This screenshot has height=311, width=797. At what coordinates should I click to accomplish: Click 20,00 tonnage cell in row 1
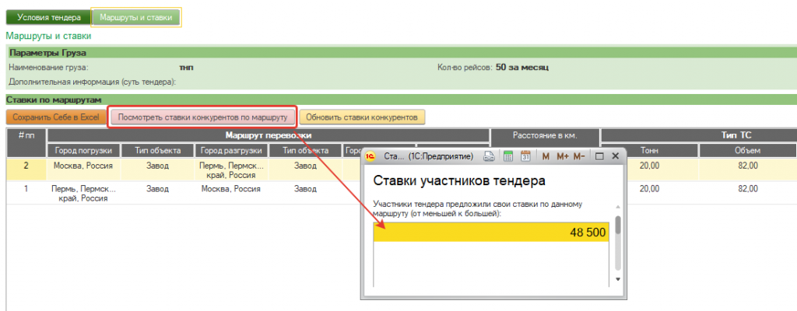[649, 188]
